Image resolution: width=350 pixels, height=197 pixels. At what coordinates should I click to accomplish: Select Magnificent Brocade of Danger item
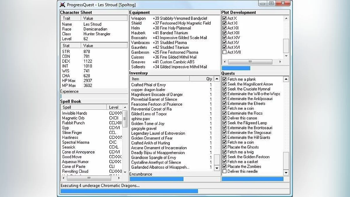157,95
